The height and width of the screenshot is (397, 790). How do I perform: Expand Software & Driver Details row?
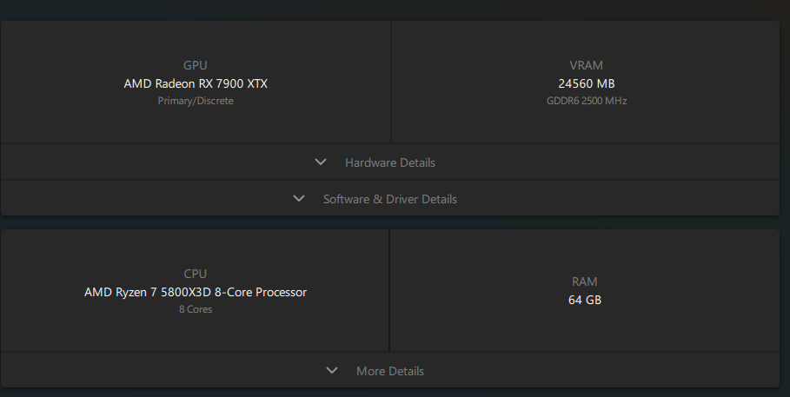(390, 199)
